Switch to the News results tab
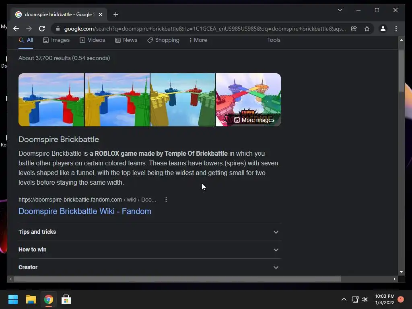 [x=126, y=40]
